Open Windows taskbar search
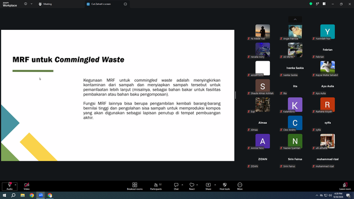This screenshot has height=199, width=354. 13,195
